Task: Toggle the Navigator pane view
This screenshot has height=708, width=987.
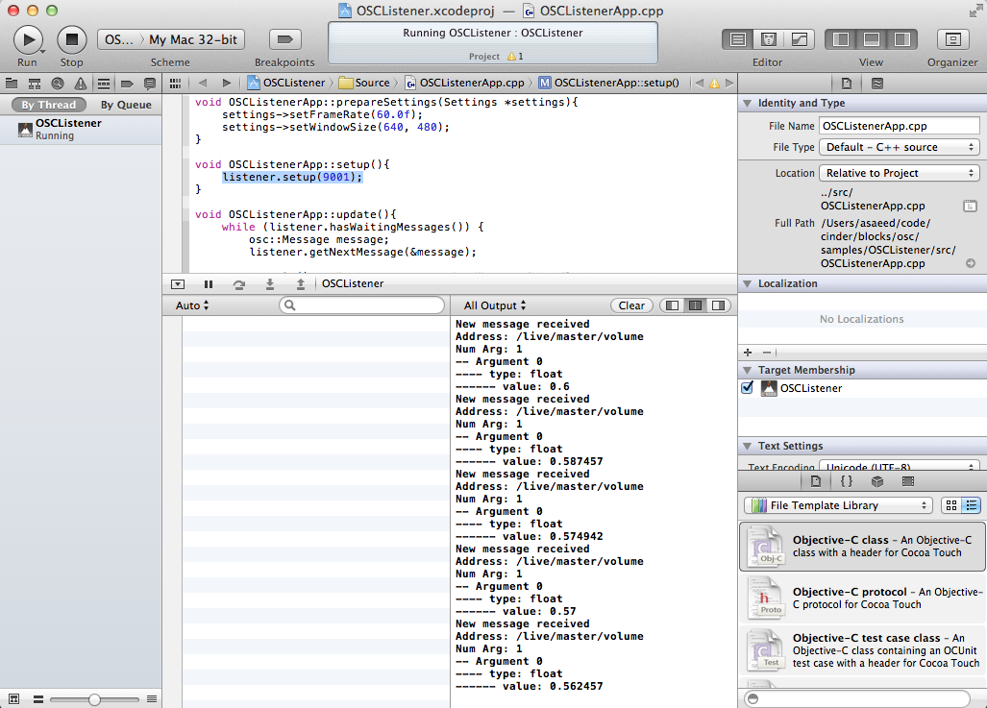Action: coord(840,39)
